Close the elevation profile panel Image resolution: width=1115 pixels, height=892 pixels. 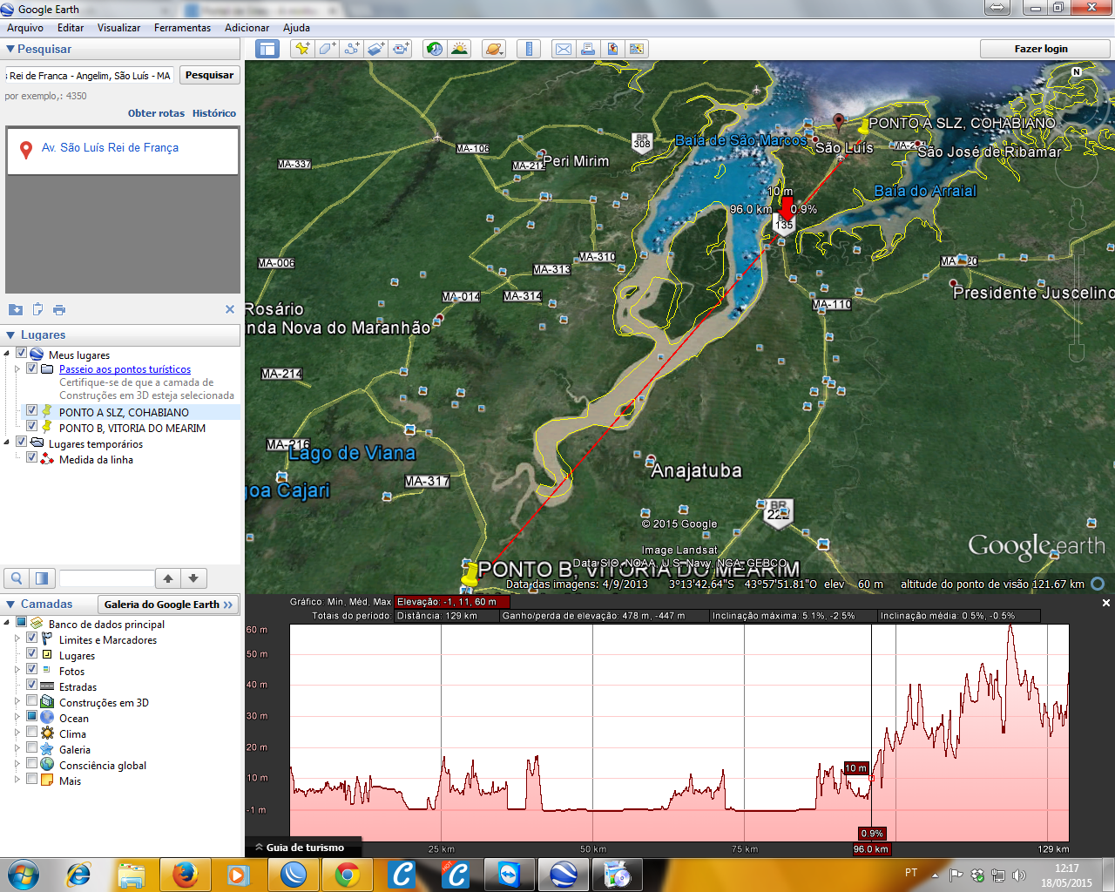click(1106, 603)
